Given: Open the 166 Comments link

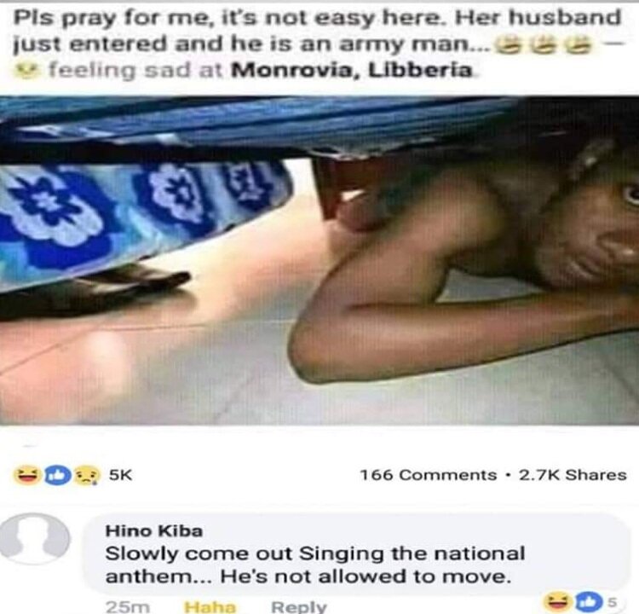Looking at the screenshot, I should (428, 475).
